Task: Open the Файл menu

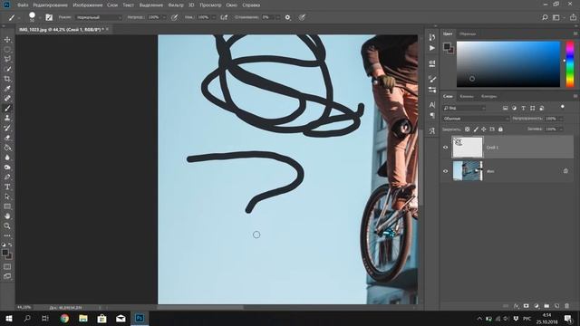Action: pos(23,5)
